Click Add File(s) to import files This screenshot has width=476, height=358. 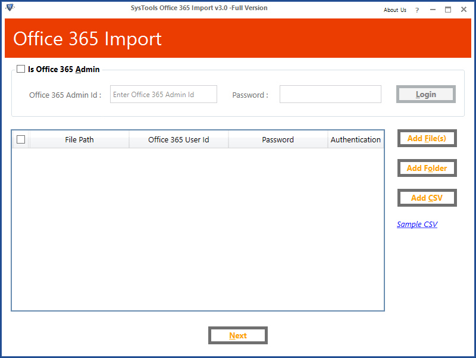pos(427,138)
